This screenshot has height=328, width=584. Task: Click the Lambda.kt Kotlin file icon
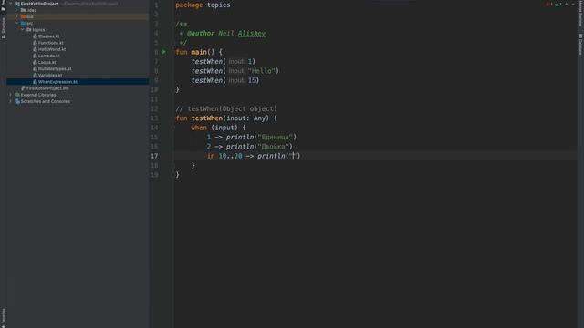[35, 56]
